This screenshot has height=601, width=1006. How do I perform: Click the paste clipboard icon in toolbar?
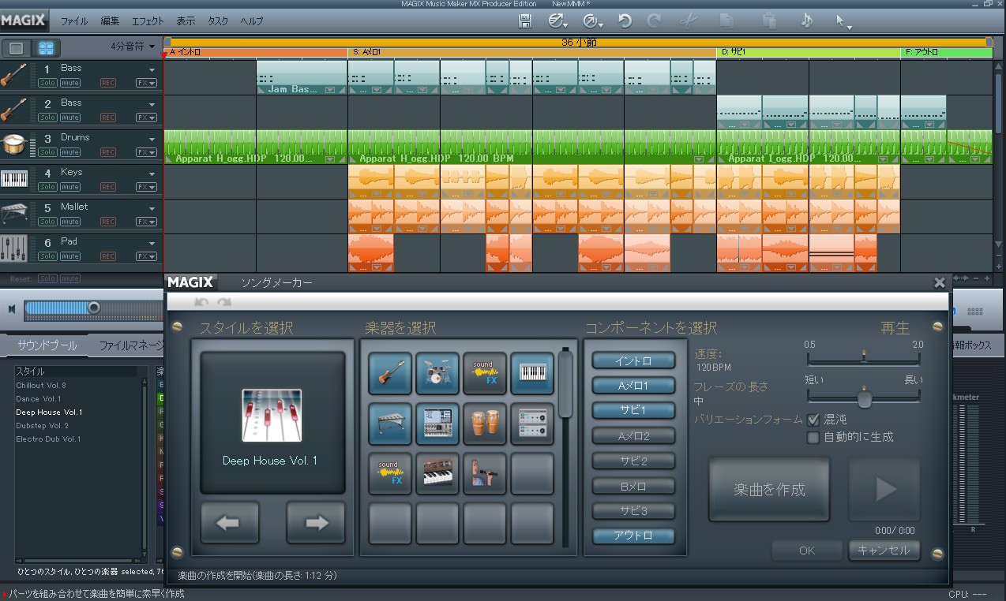tap(768, 21)
